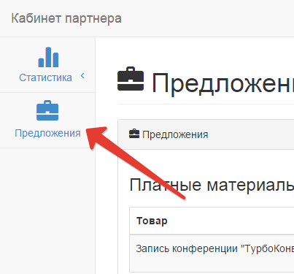Open the Статистика sidebar menu label

point(45,77)
